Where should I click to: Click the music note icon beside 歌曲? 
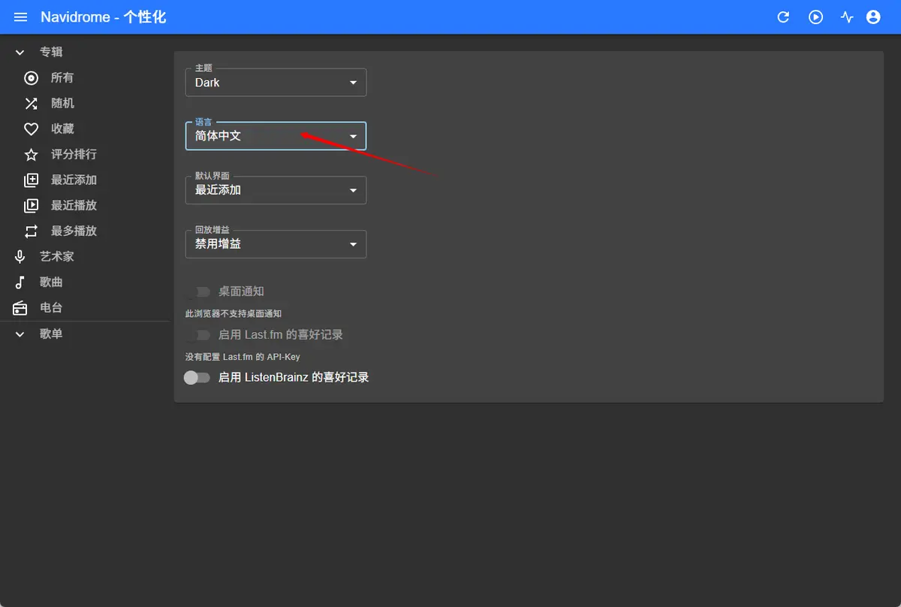[20, 282]
